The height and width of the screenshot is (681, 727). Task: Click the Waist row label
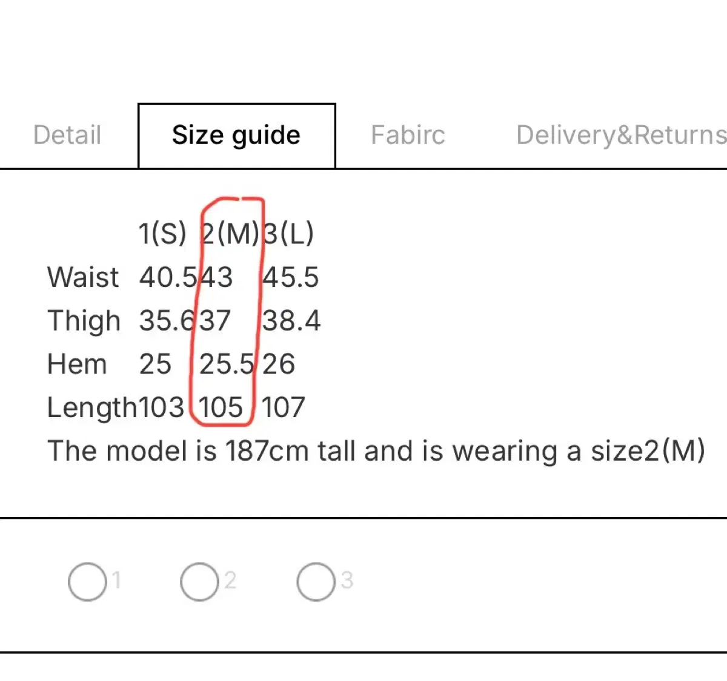pos(83,277)
